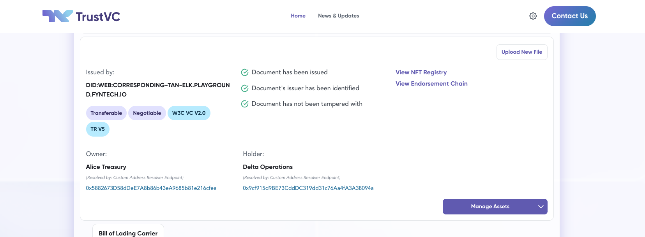The width and height of the screenshot is (645, 237).
Task: Select the Bill of Lading Carrier tab
Action: 128,232
